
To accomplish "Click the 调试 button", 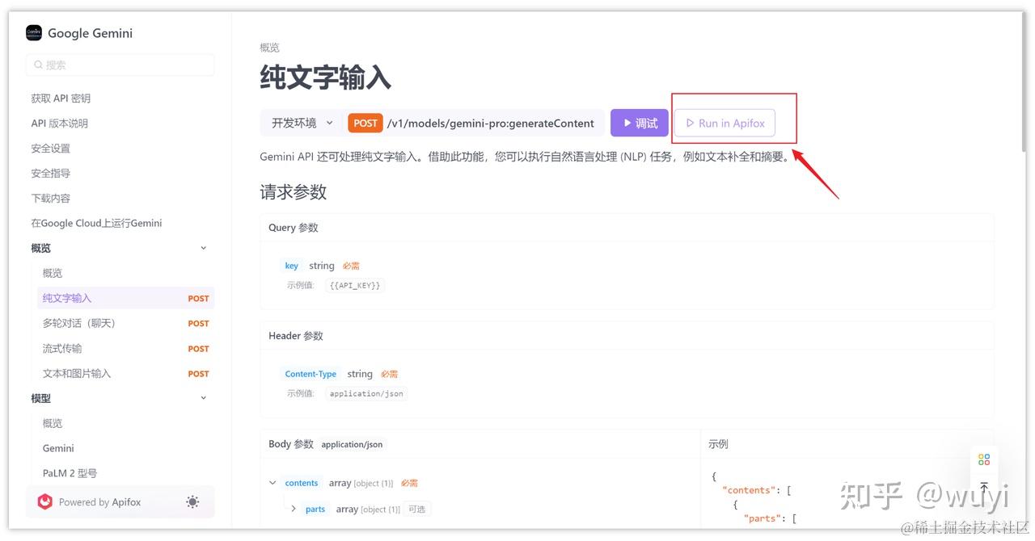I will pyautogui.click(x=639, y=123).
